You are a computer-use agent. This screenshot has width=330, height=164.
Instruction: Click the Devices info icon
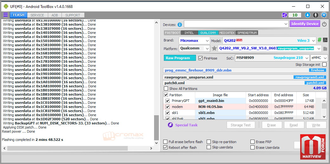[x=179, y=25]
